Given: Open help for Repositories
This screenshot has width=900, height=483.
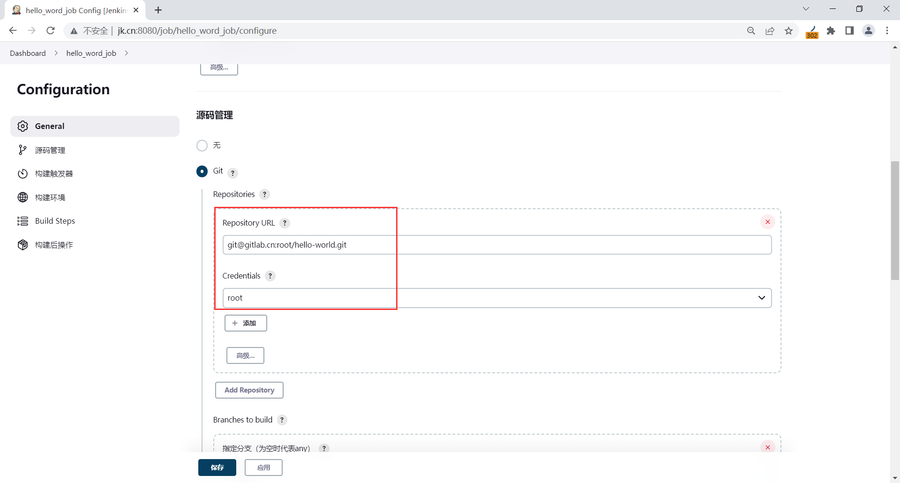Looking at the screenshot, I should click(x=265, y=194).
